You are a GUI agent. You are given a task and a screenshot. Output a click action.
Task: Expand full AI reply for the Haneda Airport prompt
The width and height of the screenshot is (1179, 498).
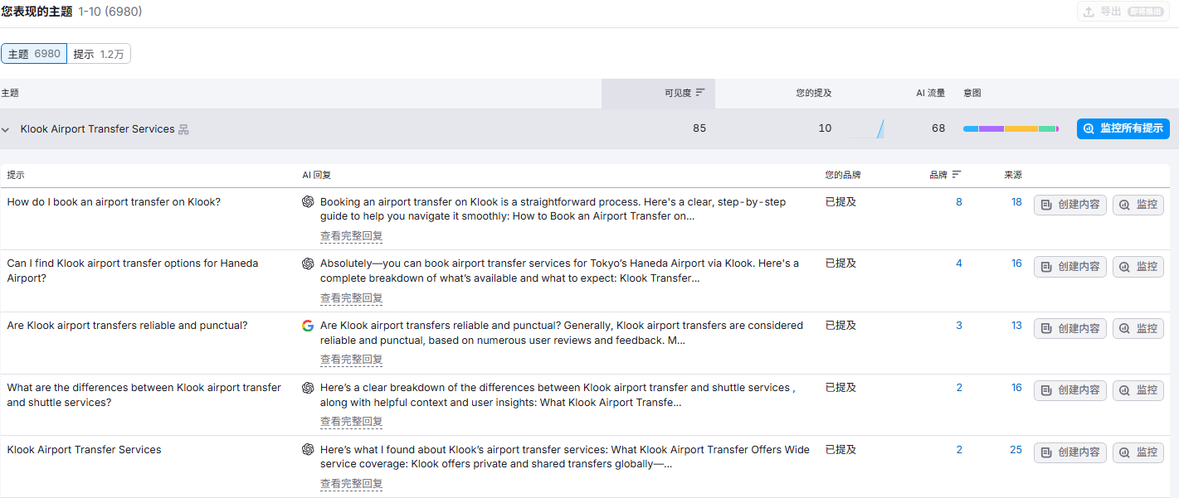(351, 298)
